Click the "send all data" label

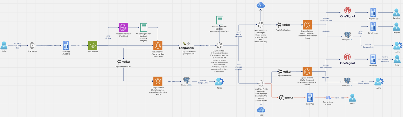108,37
